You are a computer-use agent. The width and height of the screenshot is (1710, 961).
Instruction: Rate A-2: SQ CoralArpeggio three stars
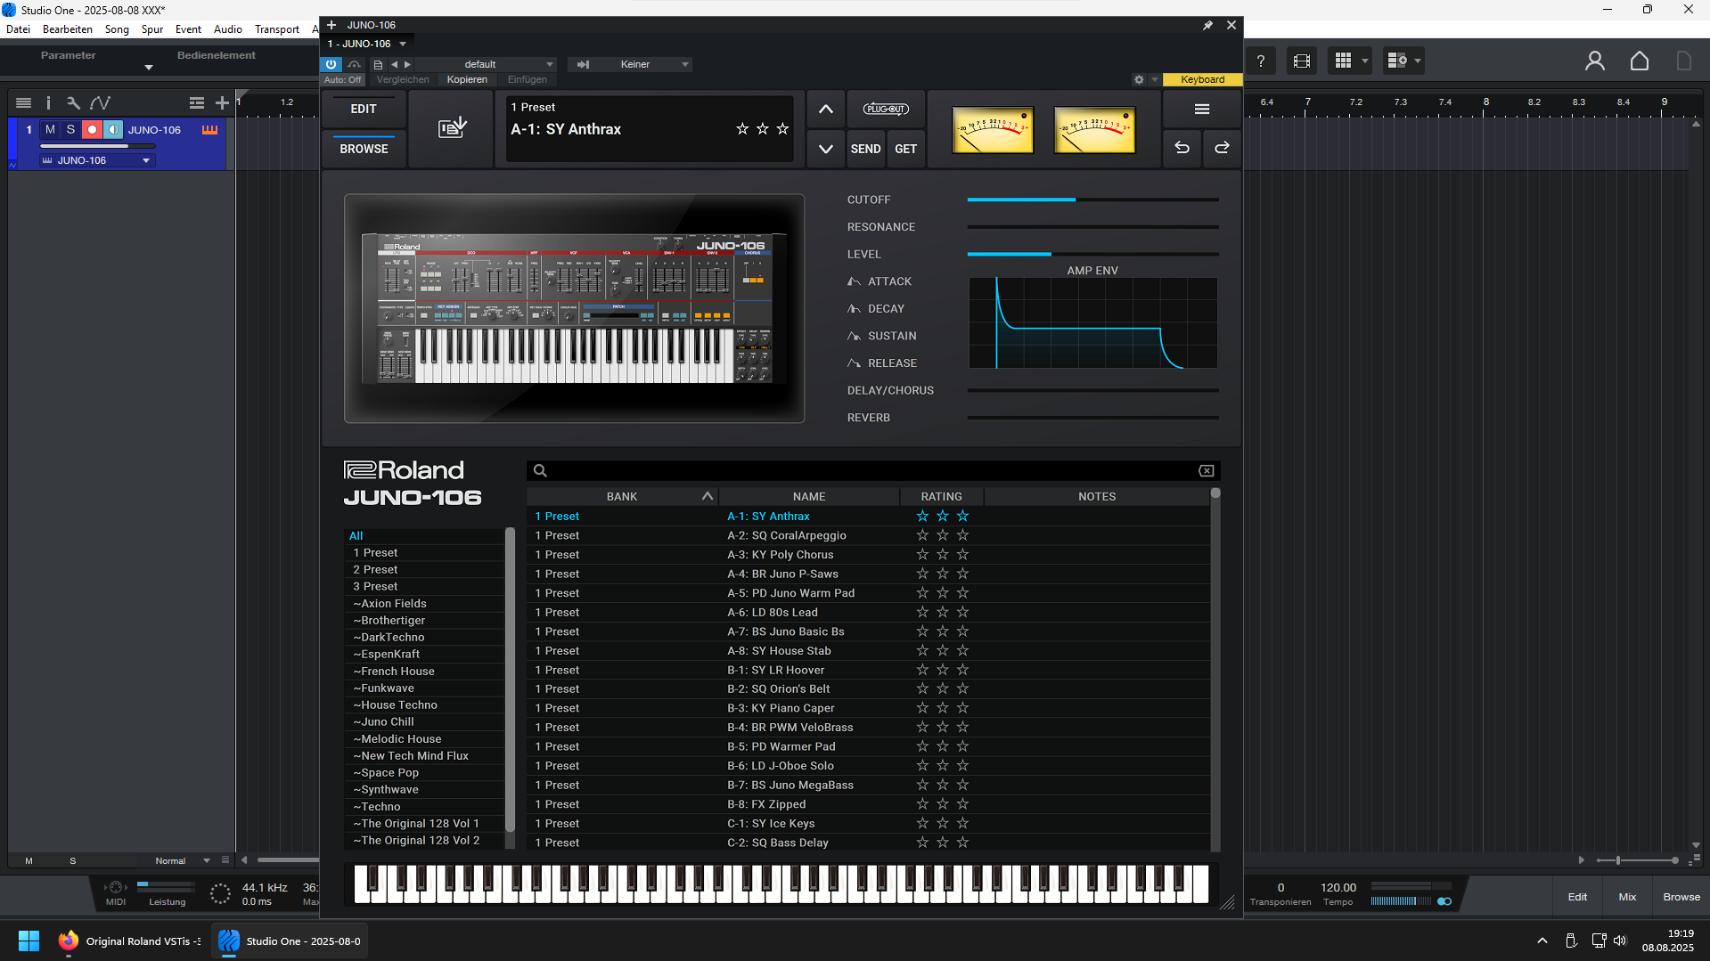click(962, 535)
